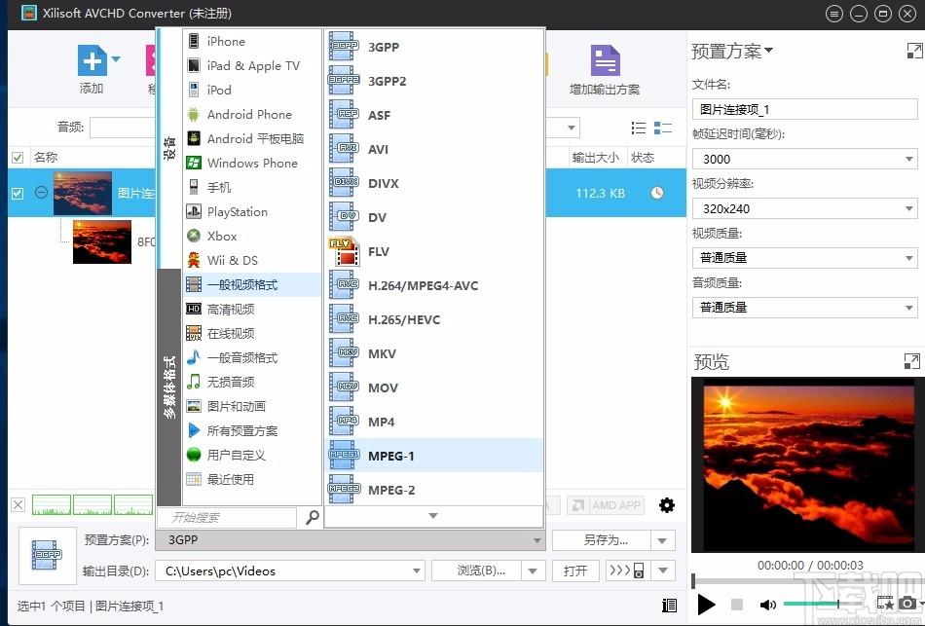Choose the 3GPP2 format
The image size is (925, 626).
point(433,81)
